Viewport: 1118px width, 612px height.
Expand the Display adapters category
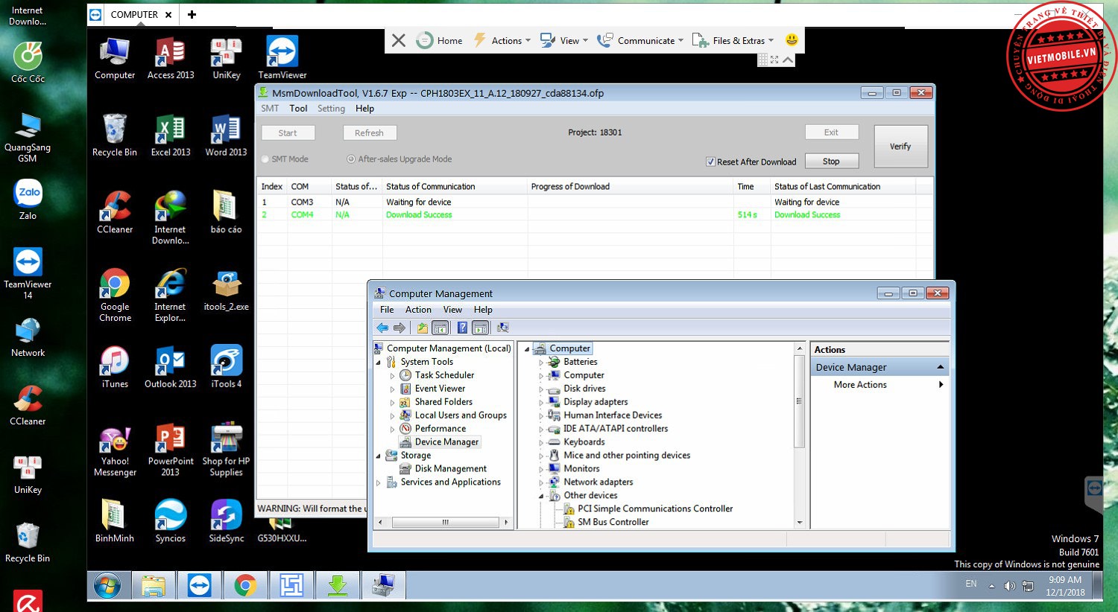pyautogui.click(x=542, y=403)
